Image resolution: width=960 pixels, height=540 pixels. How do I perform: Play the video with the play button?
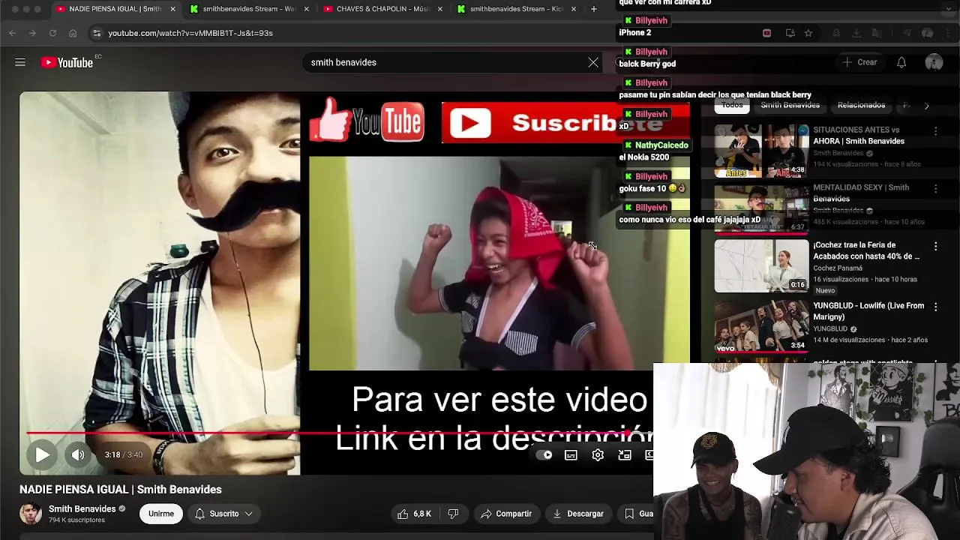pyautogui.click(x=43, y=454)
